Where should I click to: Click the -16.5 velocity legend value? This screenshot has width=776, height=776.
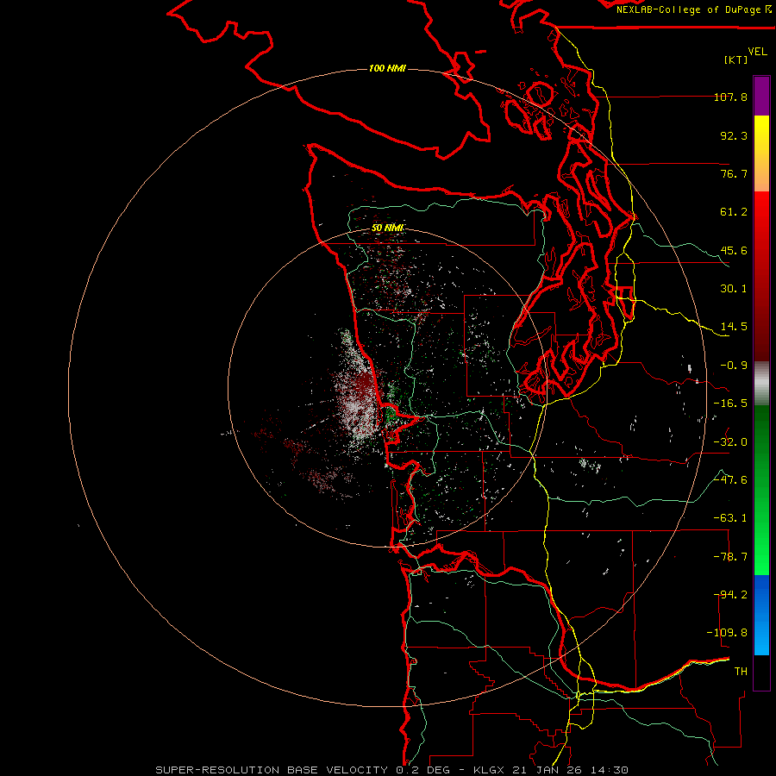click(730, 404)
